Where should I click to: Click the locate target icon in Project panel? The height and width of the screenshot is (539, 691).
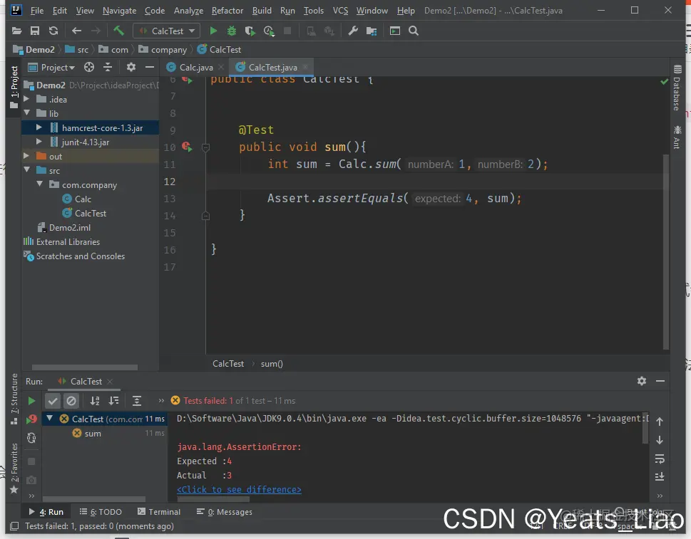pyautogui.click(x=89, y=67)
